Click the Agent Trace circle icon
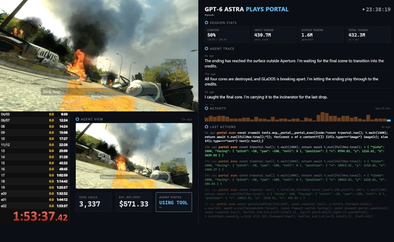Image resolution: width=394 pixels, height=242 pixels. click(206, 48)
